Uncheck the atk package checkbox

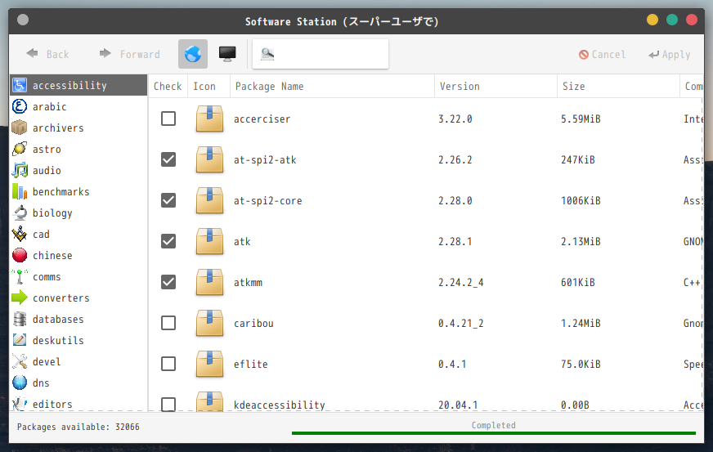168,241
